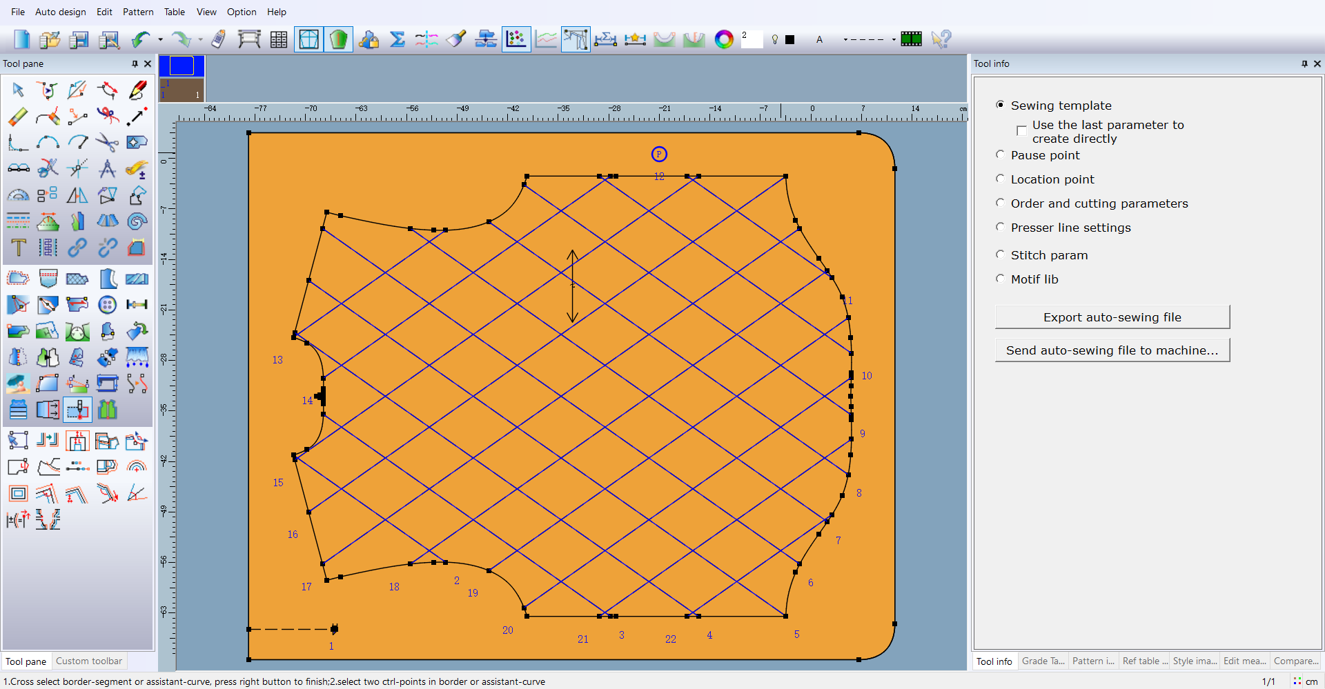
Task: Open the Pattern menu
Action: point(138,12)
